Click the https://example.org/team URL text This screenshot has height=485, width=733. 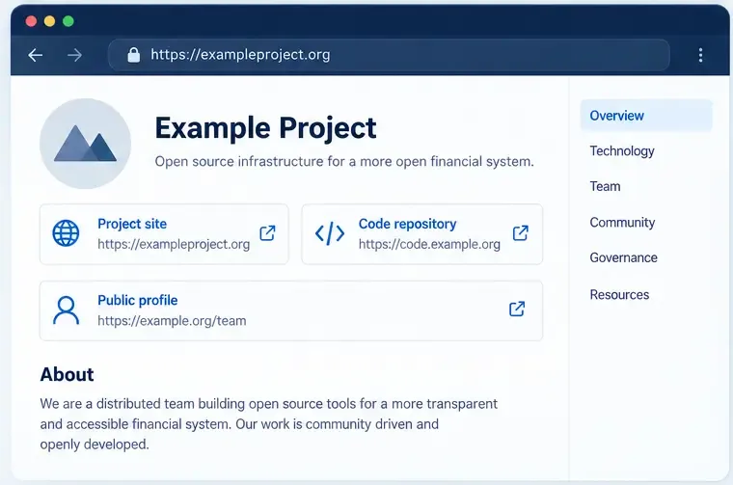click(x=172, y=321)
